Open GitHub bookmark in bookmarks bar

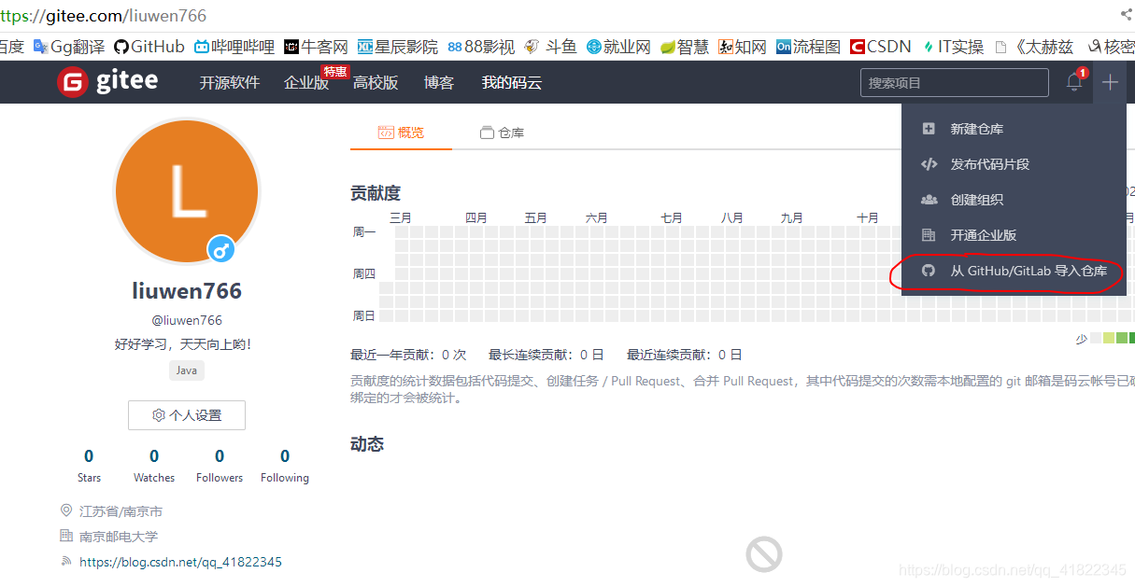click(149, 47)
